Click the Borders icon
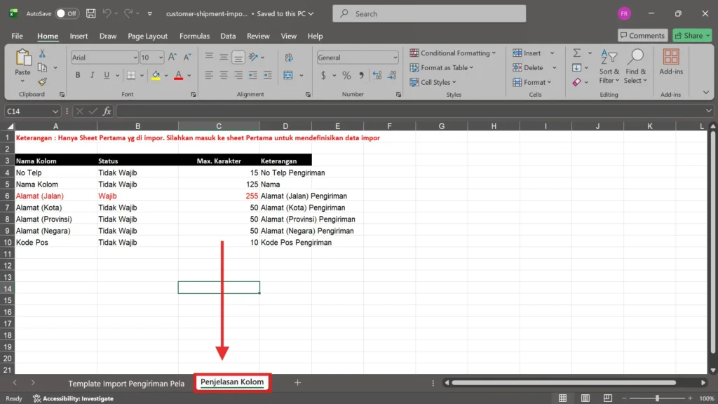718x404 pixels. pyautogui.click(x=131, y=75)
